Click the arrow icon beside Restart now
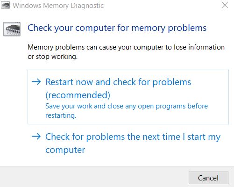 (x=36, y=82)
